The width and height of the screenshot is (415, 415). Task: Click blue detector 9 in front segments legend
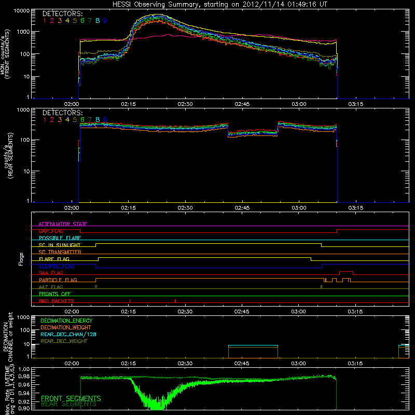pos(105,21)
